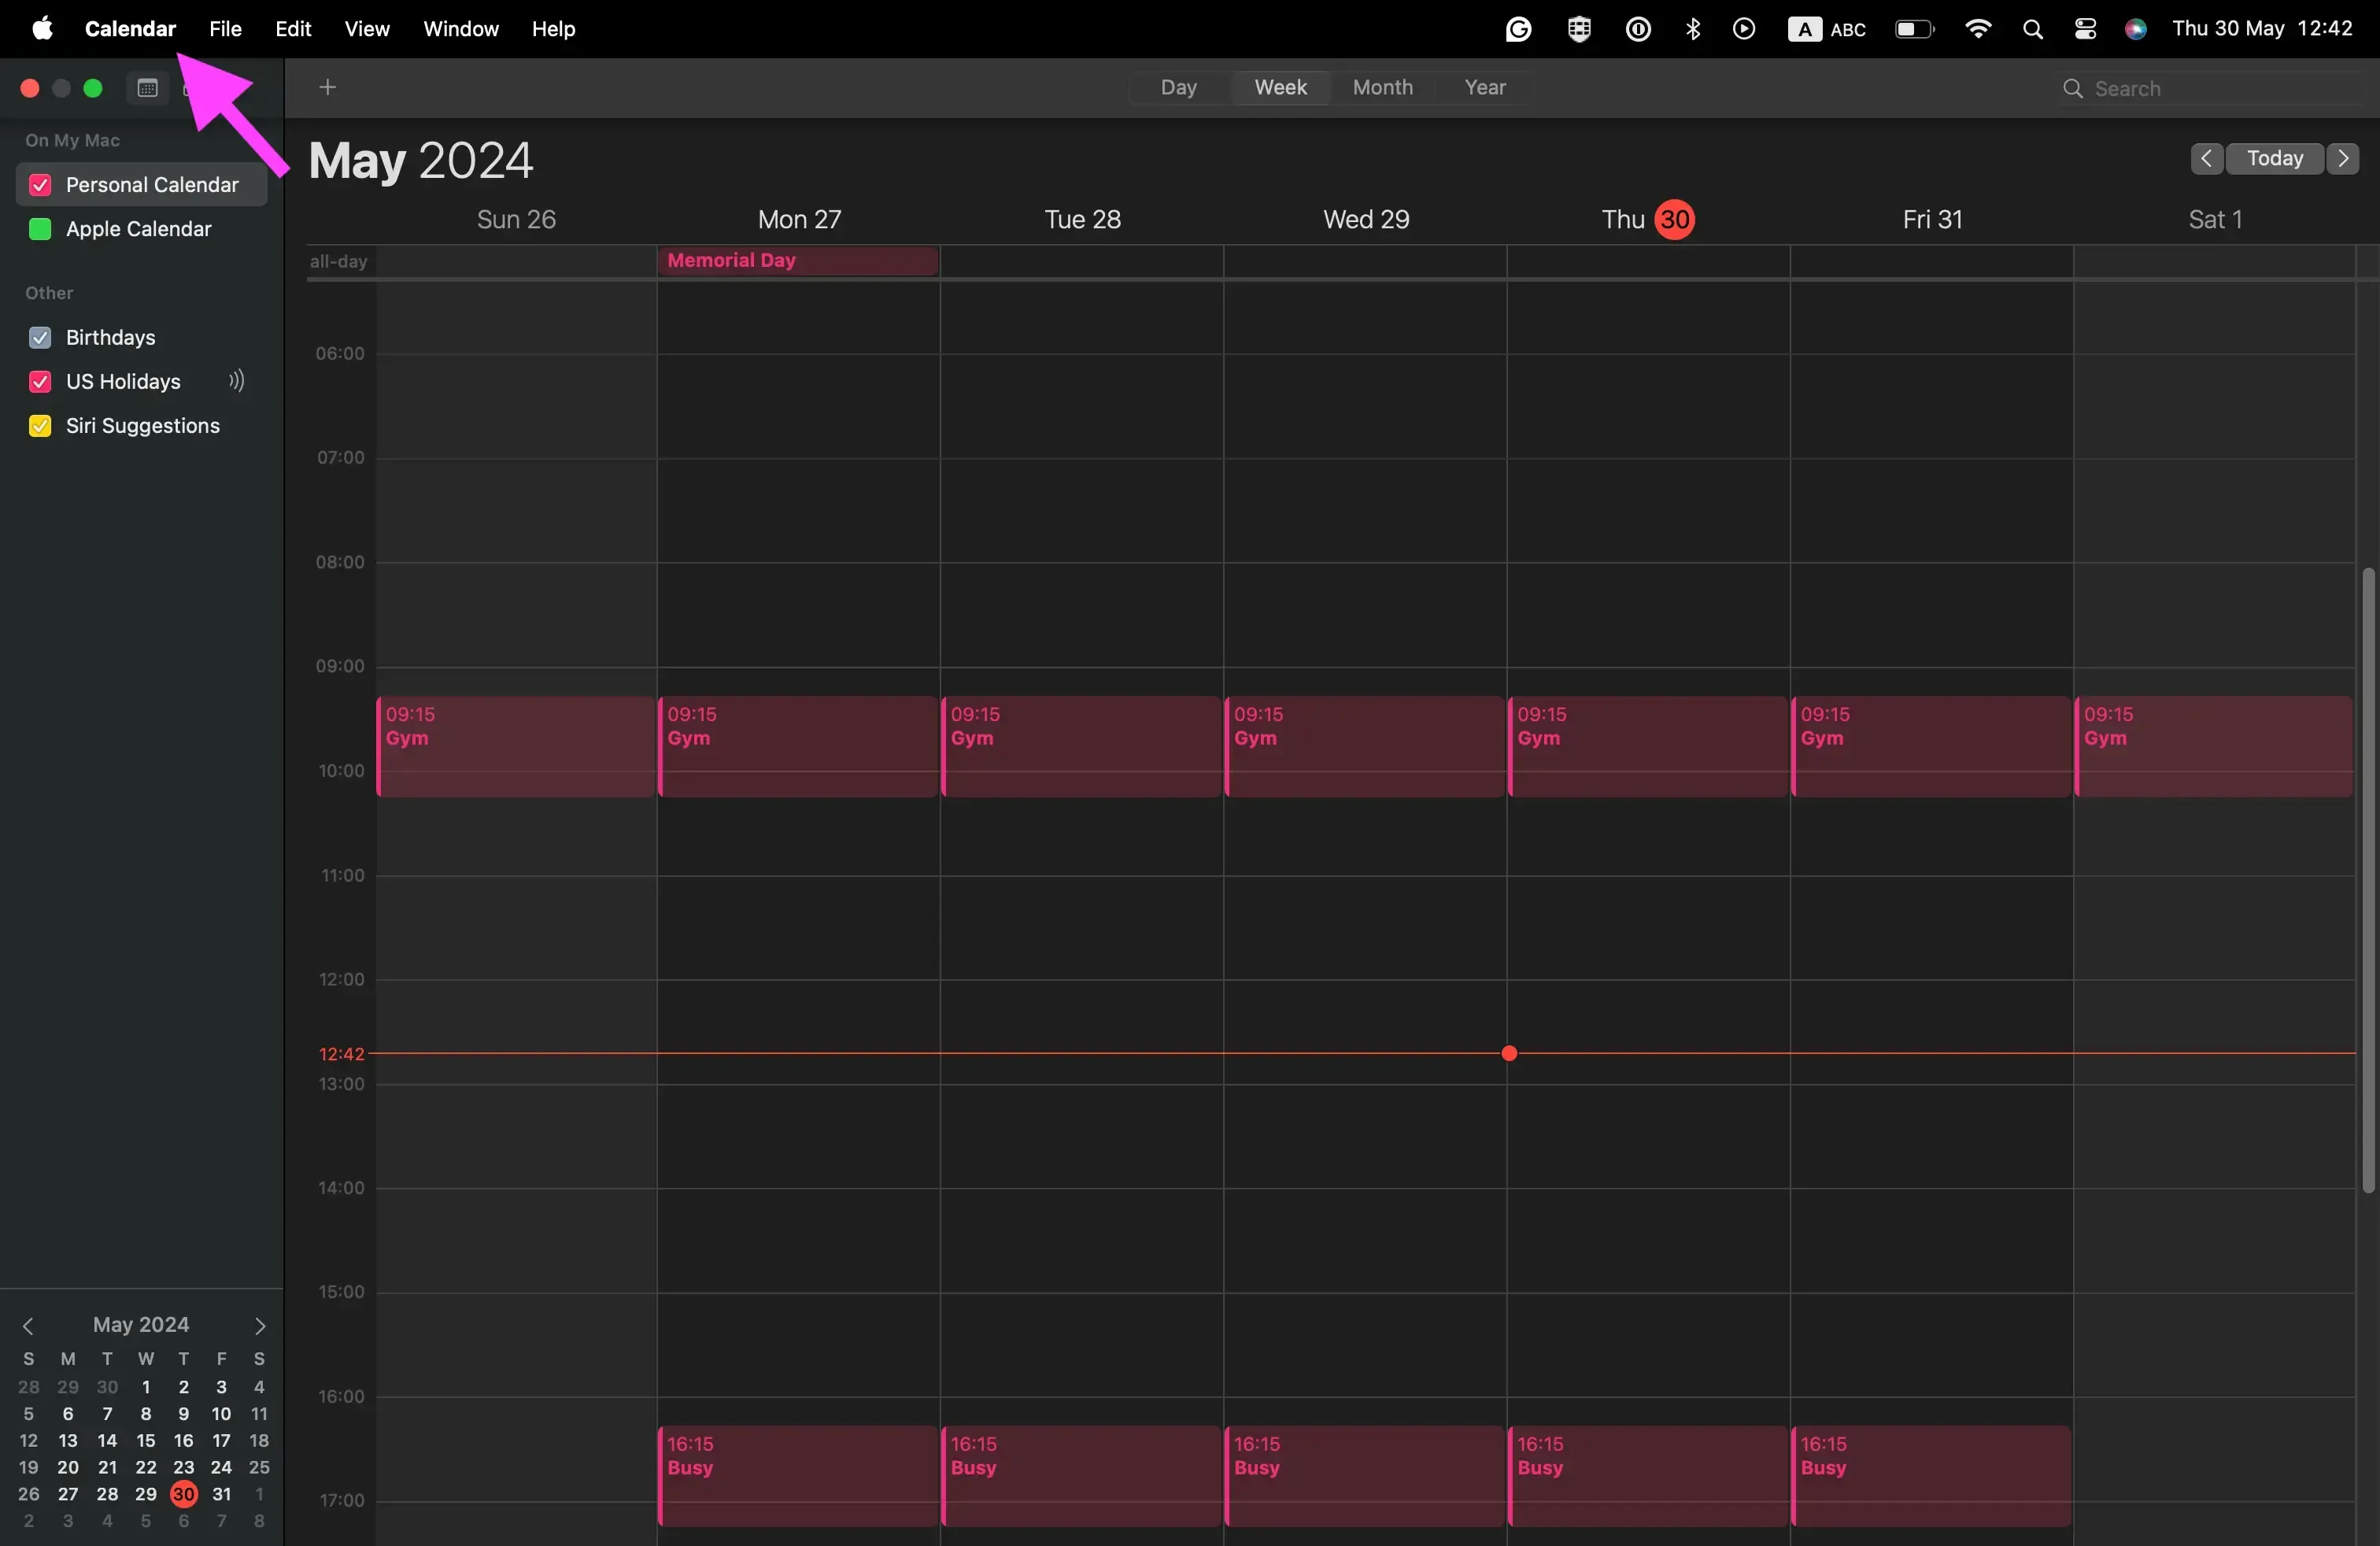Switch to Month view
This screenshot has width=2380, height=1546.
(1382, 87)
